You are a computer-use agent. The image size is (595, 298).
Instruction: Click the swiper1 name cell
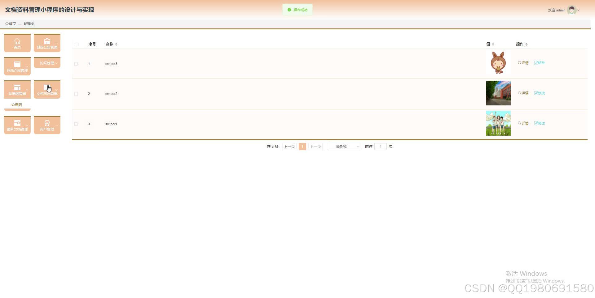click(x=111, y=124)
